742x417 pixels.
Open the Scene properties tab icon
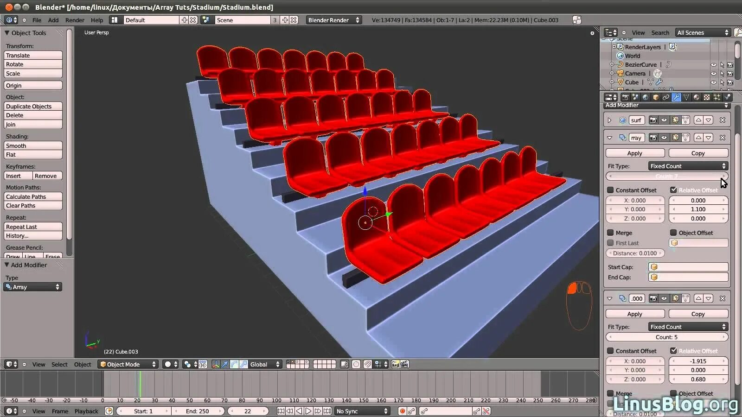(x=635, y=97)
